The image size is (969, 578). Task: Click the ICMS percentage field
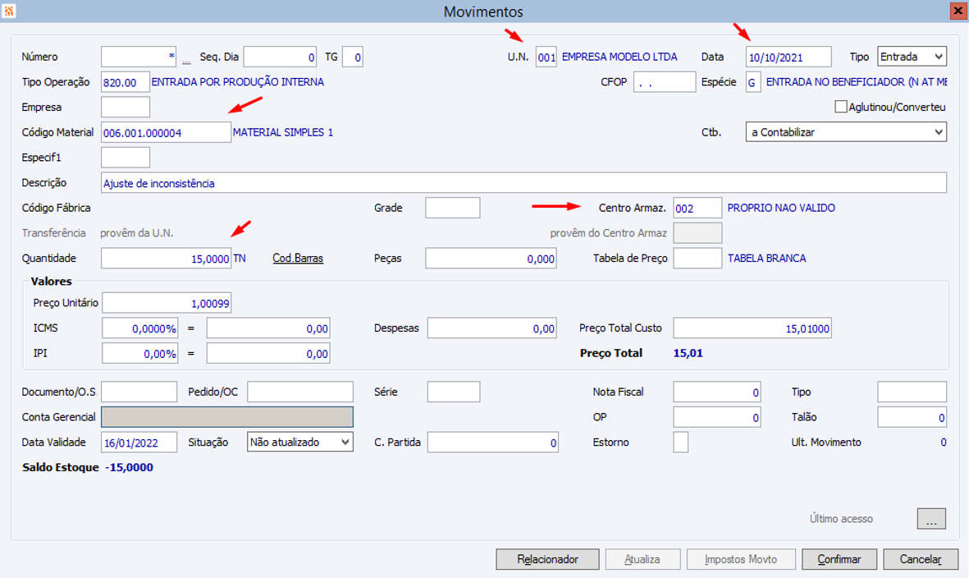coord(140,328)
